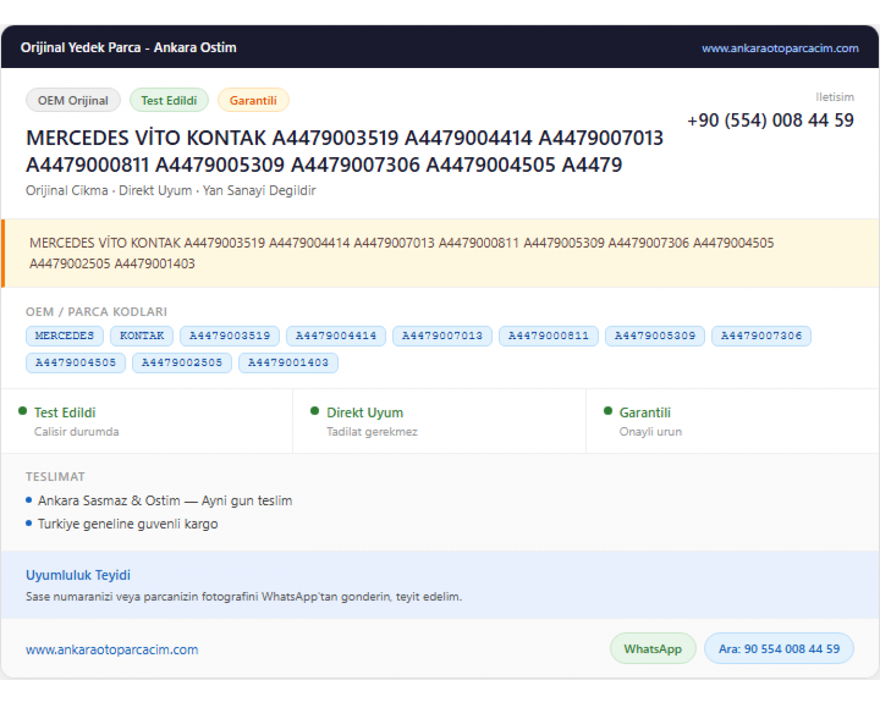Click part code chip A4479004414
Viewport: 880px width, 704px height.
click(336, 336)
